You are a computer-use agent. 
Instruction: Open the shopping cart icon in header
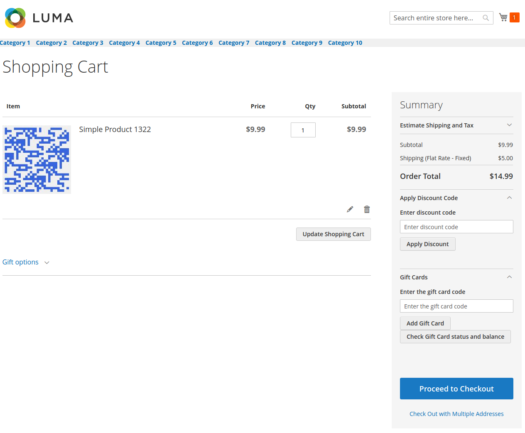pos(503,17)
